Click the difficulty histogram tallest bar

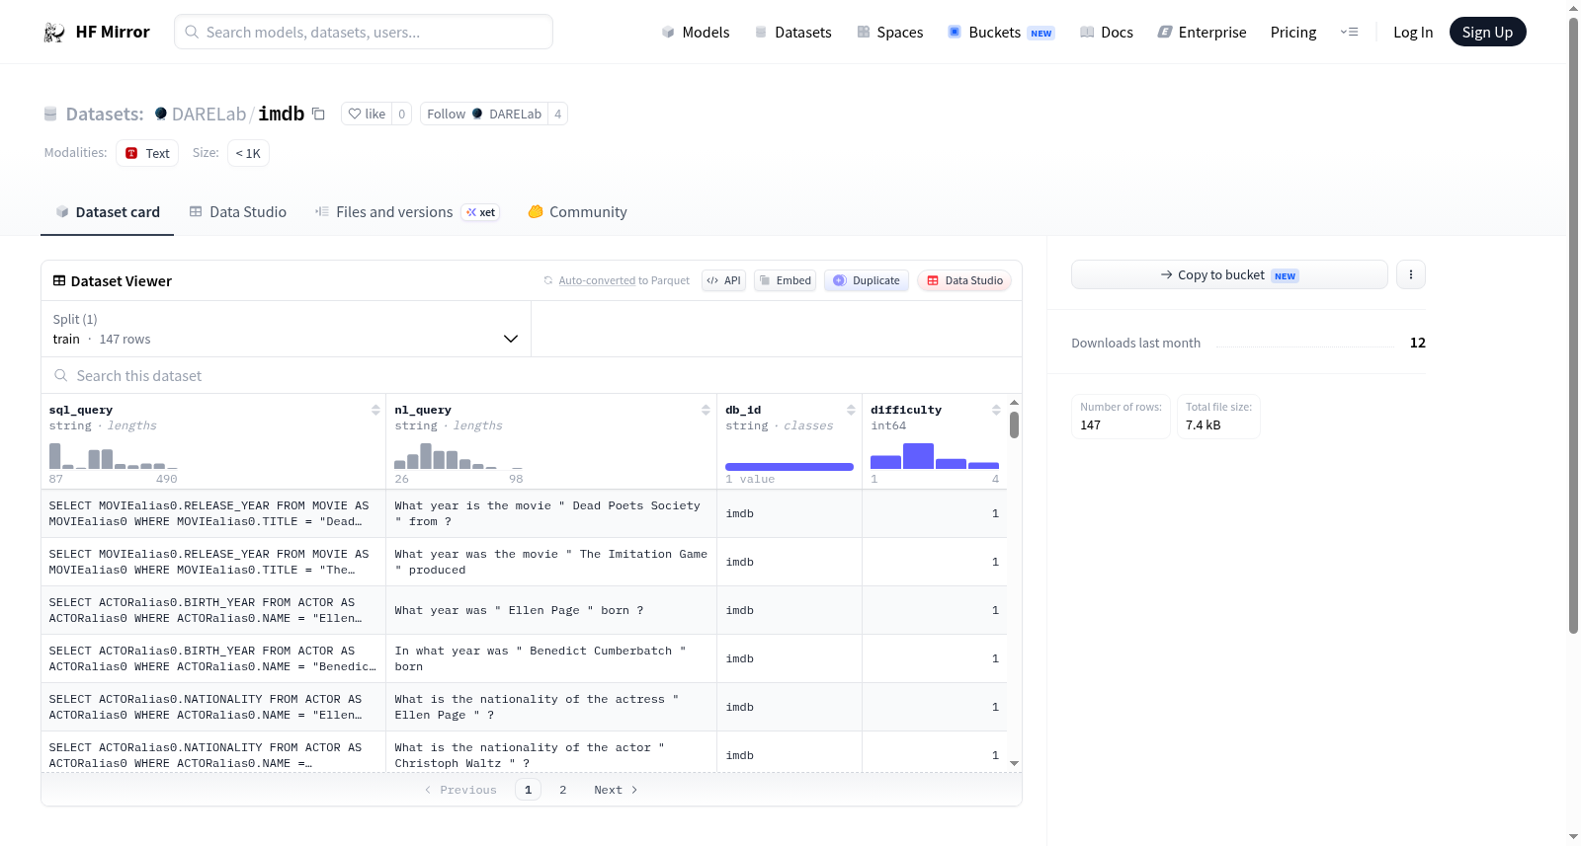tap(918, 456)
